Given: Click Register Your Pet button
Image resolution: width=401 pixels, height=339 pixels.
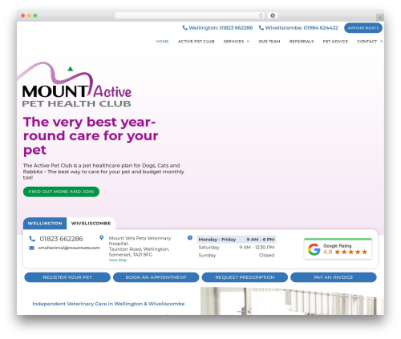Looking at the screenshot, I should click(67, 277).
